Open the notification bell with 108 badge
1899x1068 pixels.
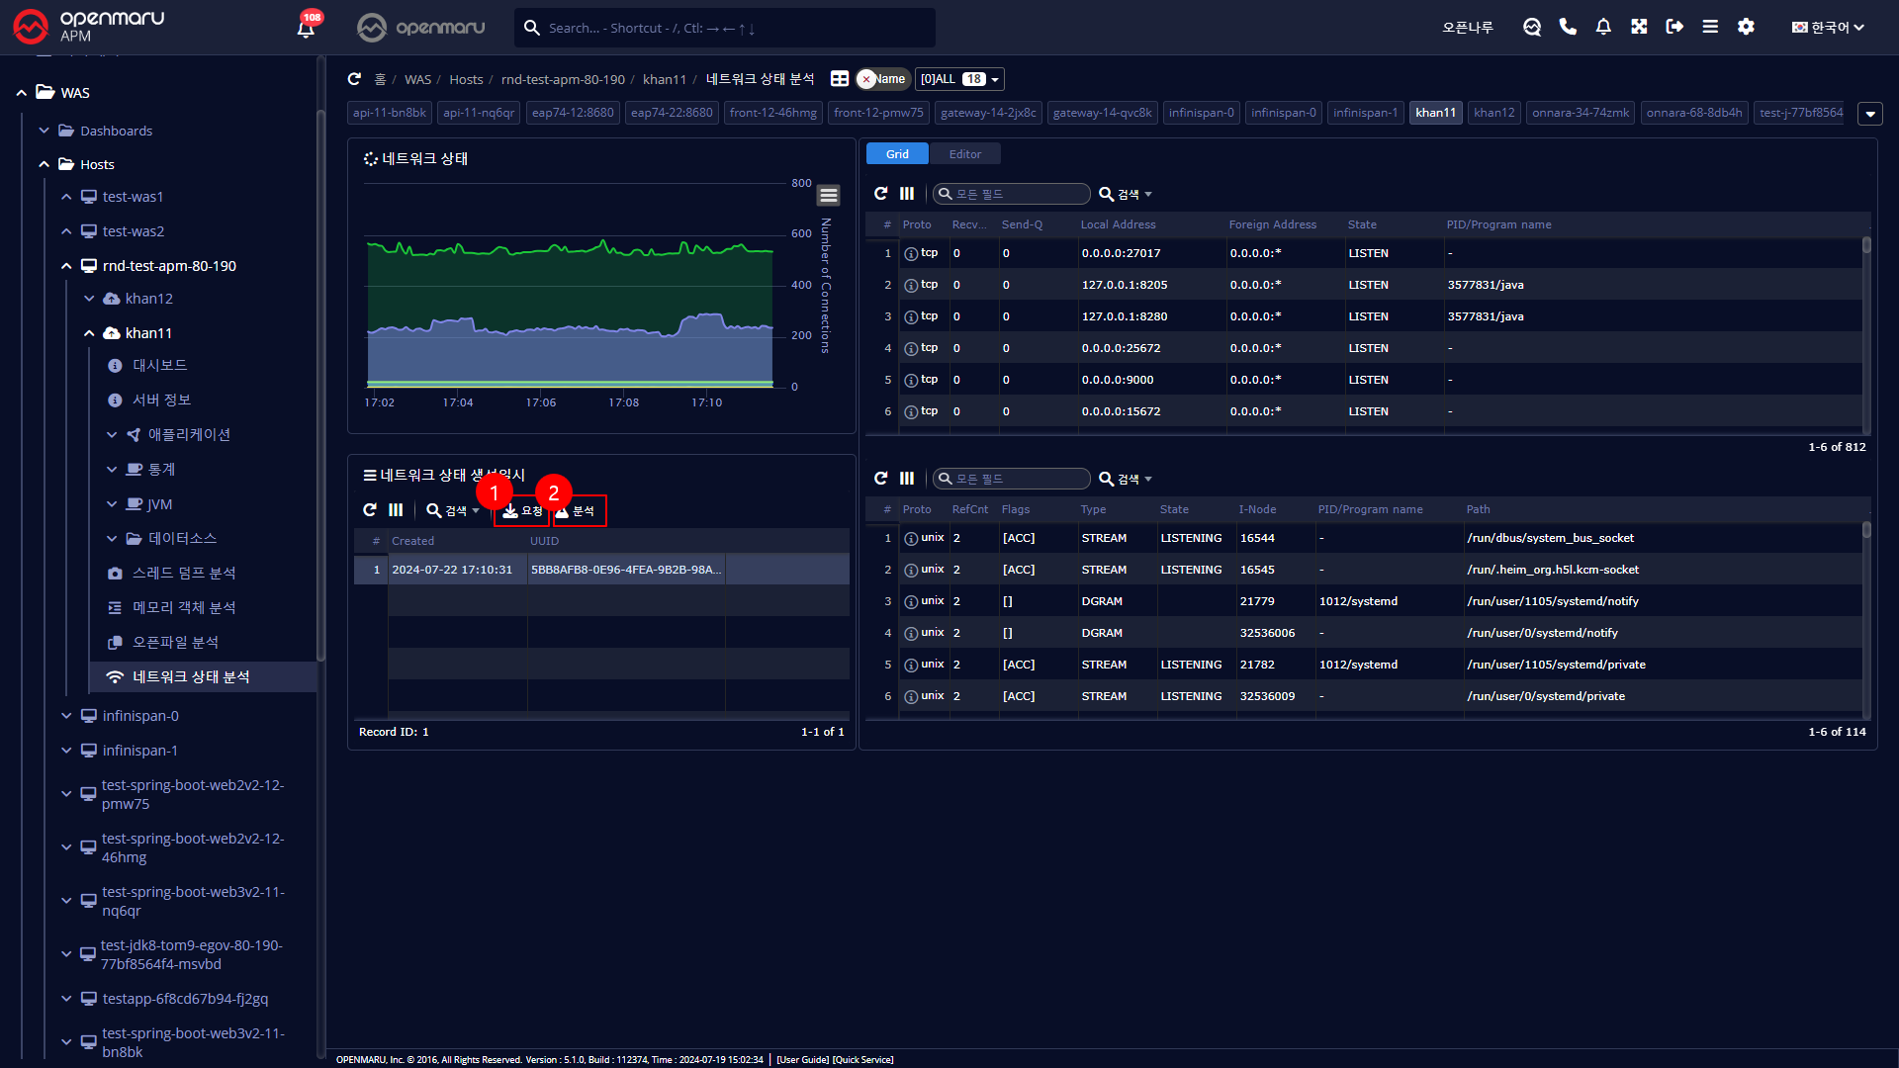(x=306, y=28)
